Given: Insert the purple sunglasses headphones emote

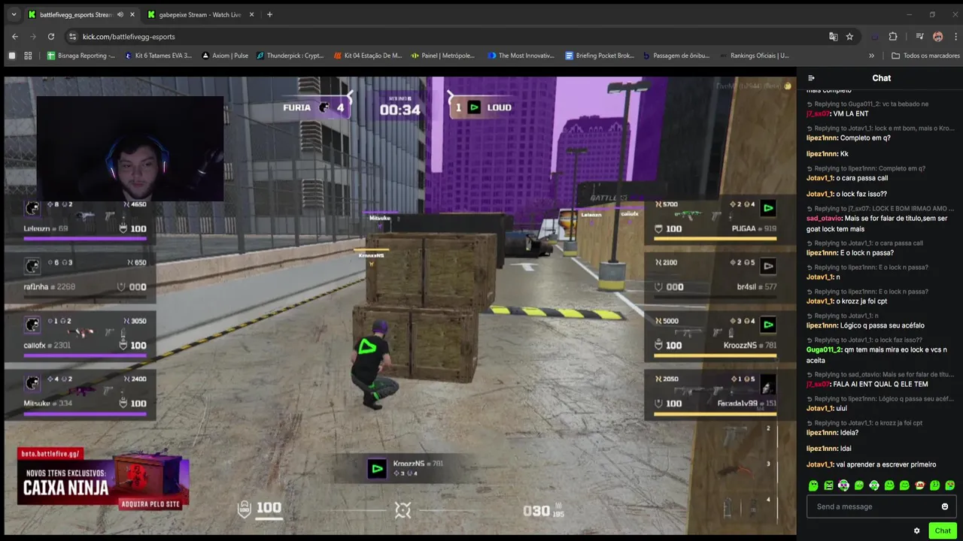Looking at the screenshot, I should click(843, 485).
